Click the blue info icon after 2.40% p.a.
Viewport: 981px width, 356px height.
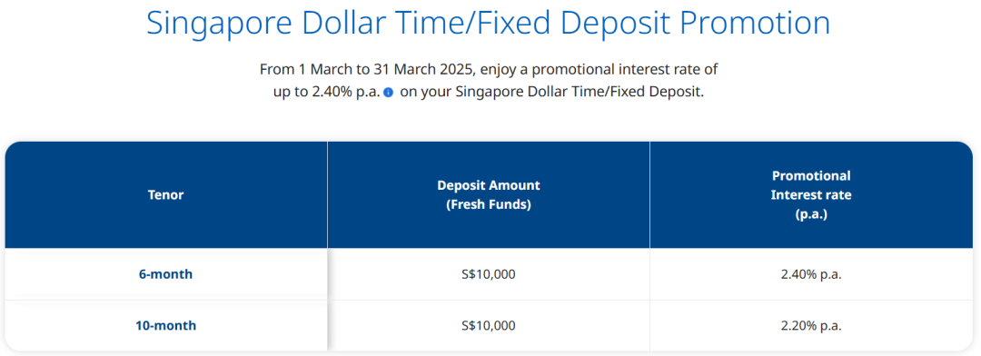pyautogui.click(x=388, y=93)
